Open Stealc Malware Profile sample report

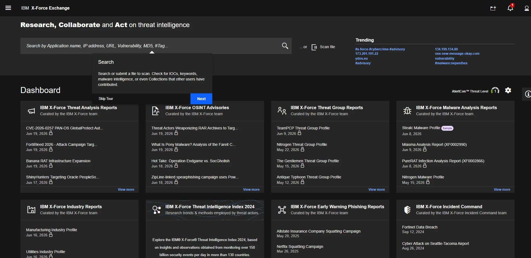421,128
